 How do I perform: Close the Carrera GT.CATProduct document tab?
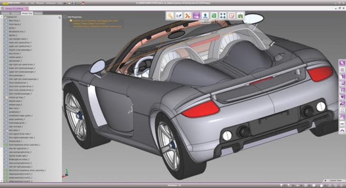pos(27,8)
